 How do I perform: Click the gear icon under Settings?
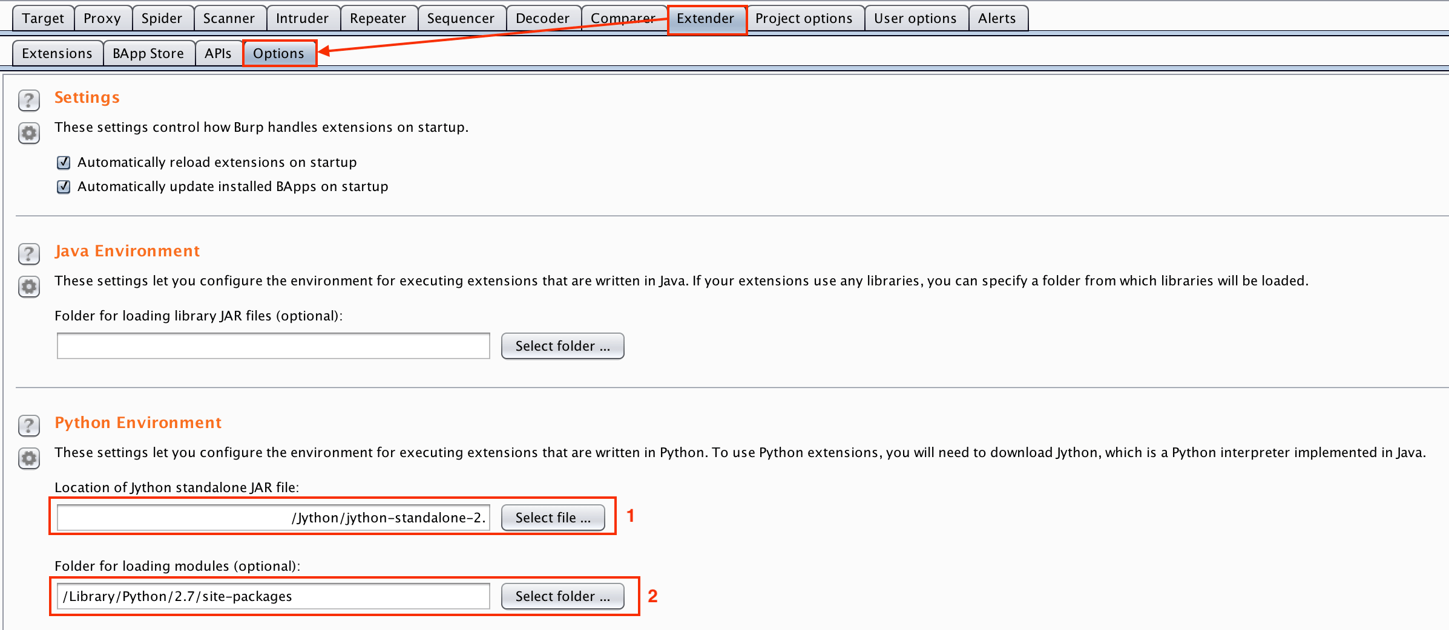[x=28, y=133]
